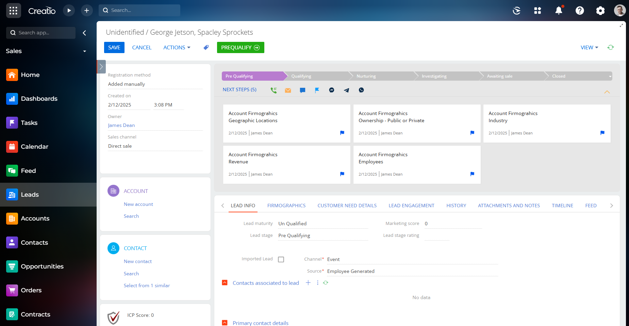629x326 pixels.
Task: Click the flag on the Geographic Locations card
Action: coord(342,133)
